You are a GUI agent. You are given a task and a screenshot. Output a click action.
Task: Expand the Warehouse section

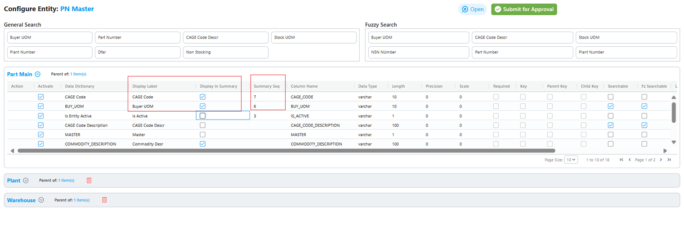pos(41,200)
